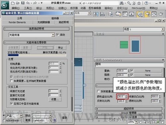Image resolution: width=166 pixels, height=125 pixels.
Task: Click the 置换 None map button
Action: tap(148, 70)
